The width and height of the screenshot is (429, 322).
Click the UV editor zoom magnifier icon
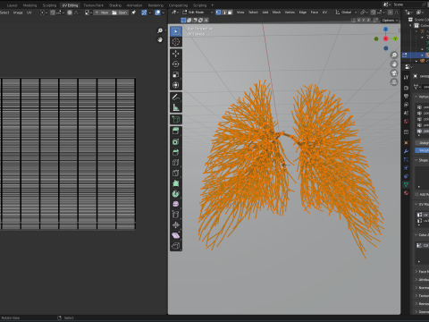tap(160, 30)
